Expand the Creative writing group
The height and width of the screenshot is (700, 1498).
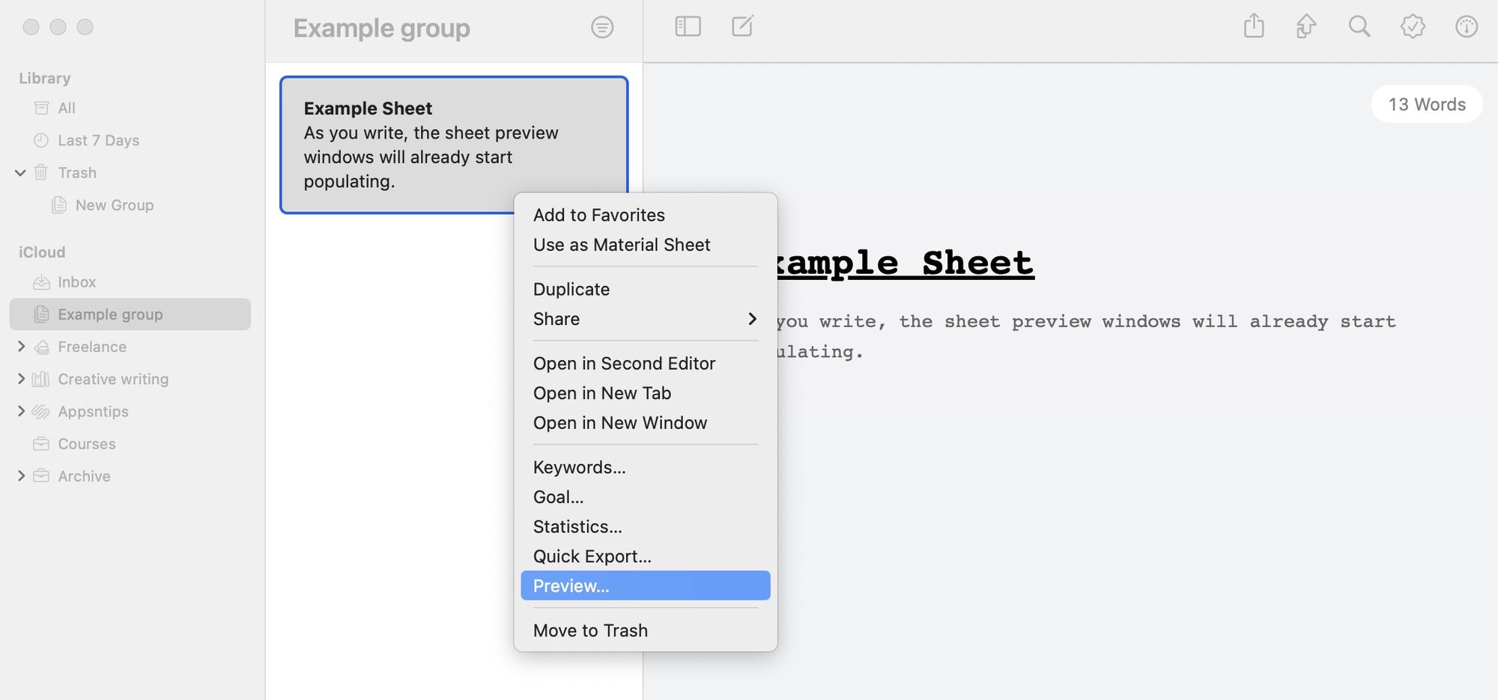click(x=21, y=379)
